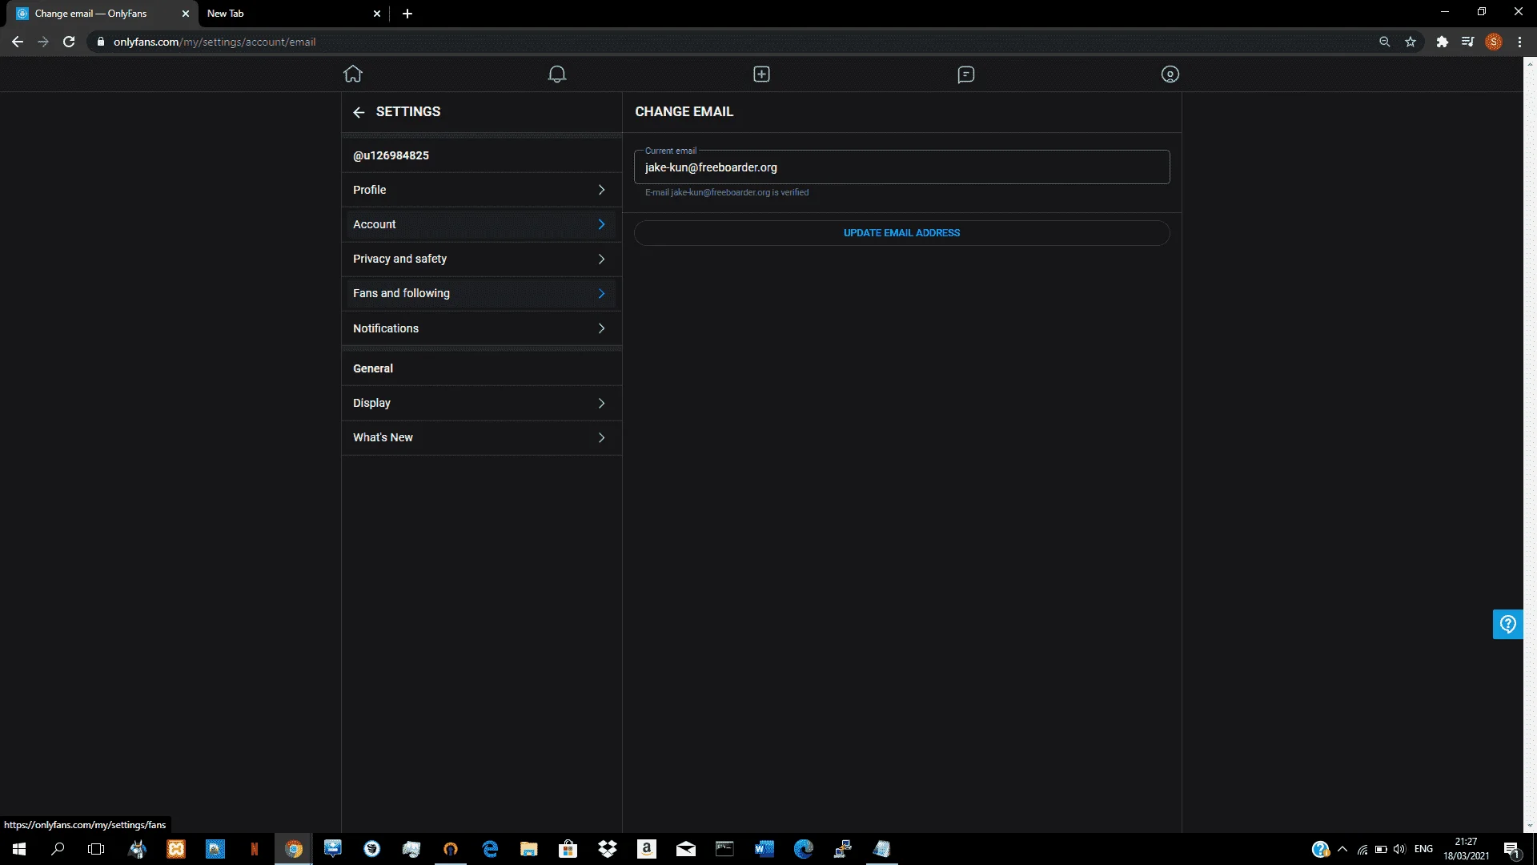This screenshot has height=865, width=1537.
Task: Expand the Notifications row chevron
Action: coord(601,328)
